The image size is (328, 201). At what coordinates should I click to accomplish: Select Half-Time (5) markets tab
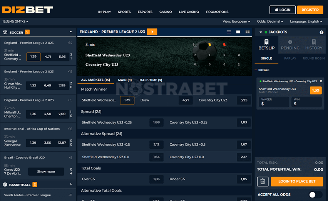pyautogui.click(x=151, y=80)
